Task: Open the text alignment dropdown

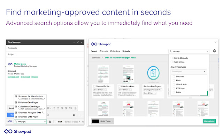Action: 49,108
